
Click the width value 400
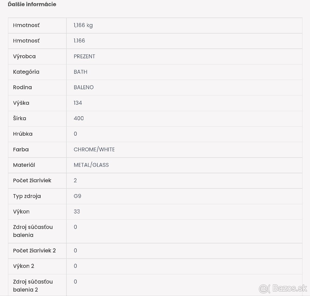pos(79,118)
